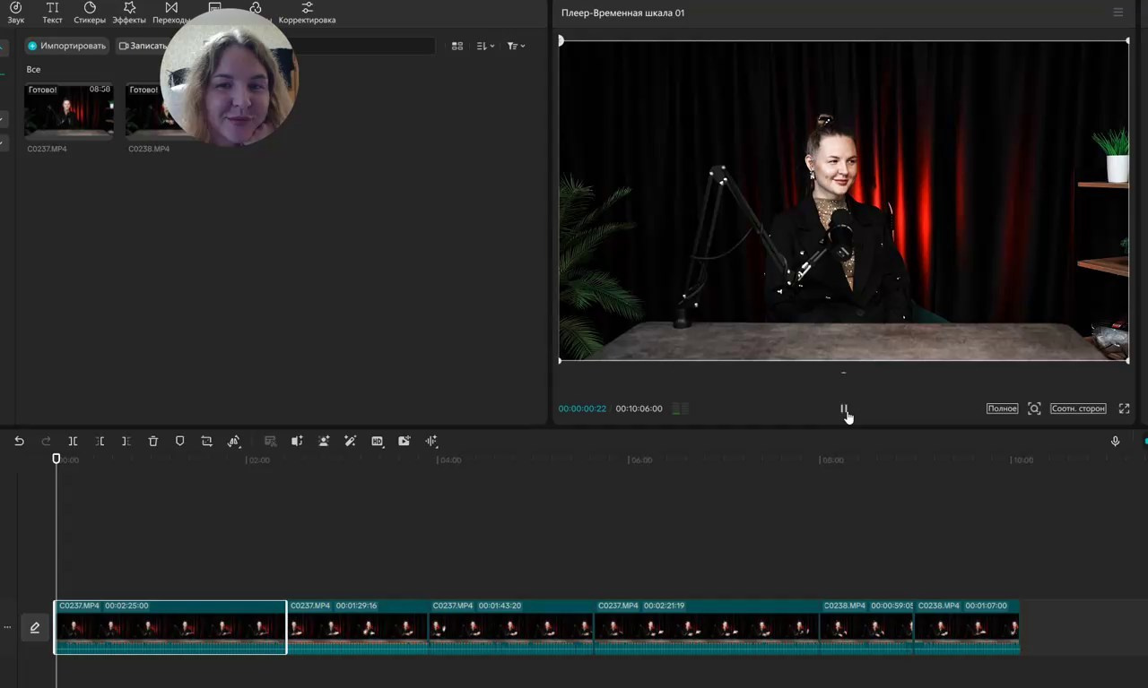This screenshot has height=688, width=1148.
Task: Enter fullscreen preview with the expand icon
Action: click(x=1124, y=408)
